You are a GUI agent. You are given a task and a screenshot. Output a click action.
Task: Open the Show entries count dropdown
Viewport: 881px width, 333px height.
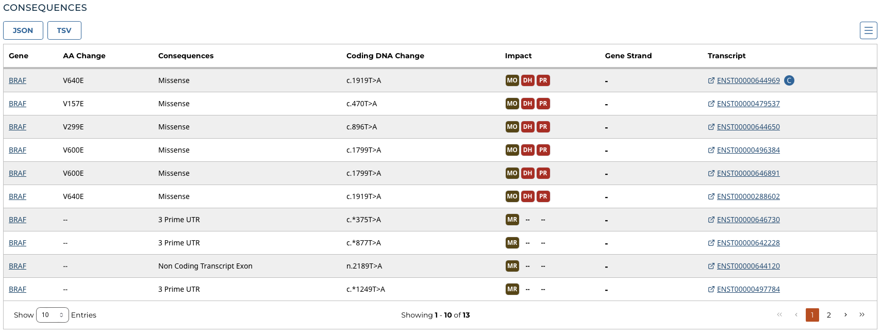point(52,315)
